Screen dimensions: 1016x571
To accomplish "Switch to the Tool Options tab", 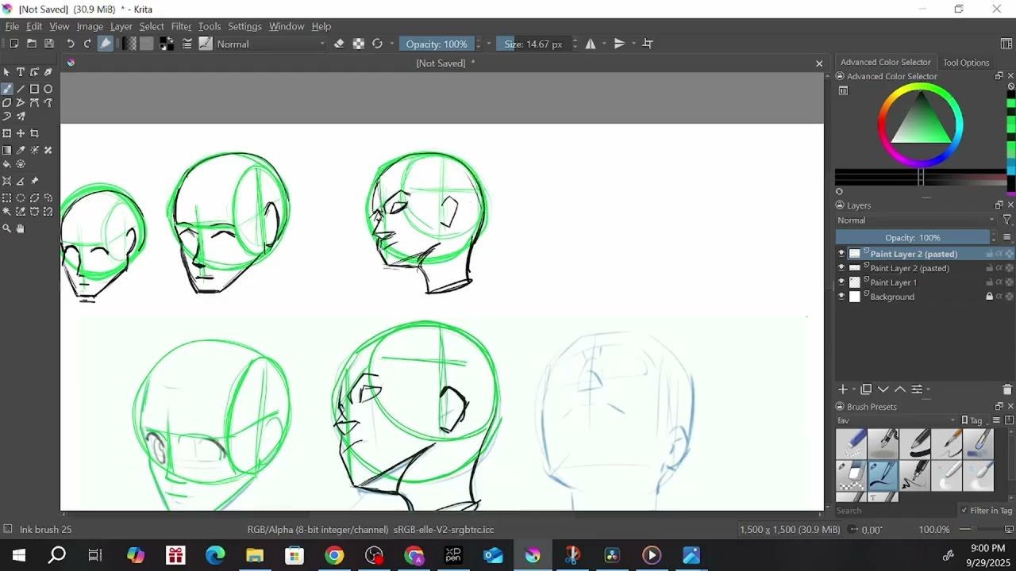I will (x=966, y=63).
